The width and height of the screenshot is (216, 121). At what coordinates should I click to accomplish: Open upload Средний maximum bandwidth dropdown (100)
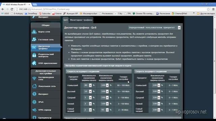(x=105, y=97)
